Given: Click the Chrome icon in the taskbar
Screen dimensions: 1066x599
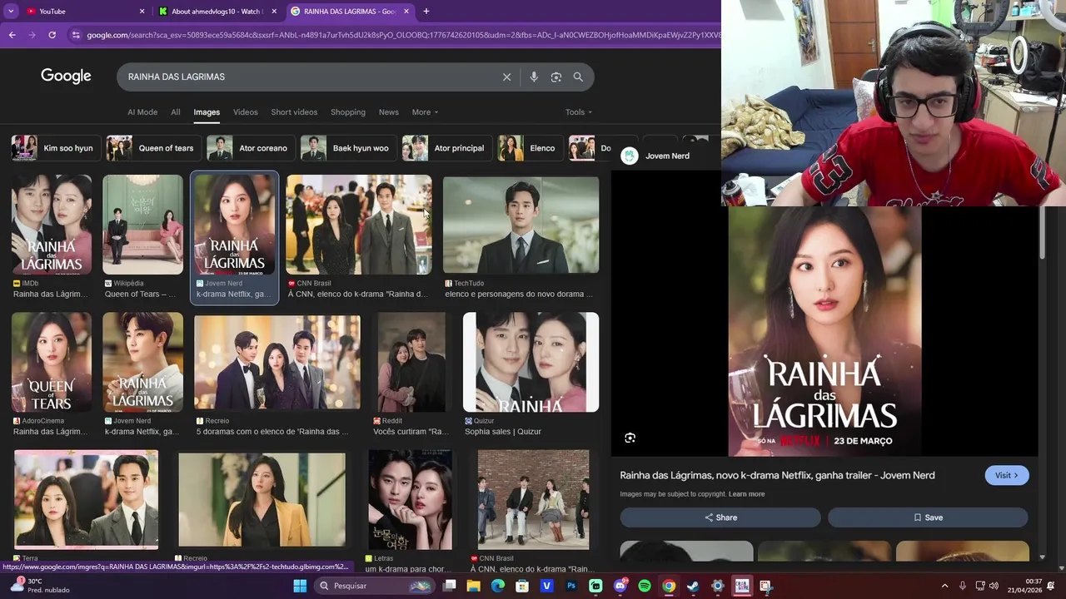Looking at the screenshot, I should (x=669, y=586).
